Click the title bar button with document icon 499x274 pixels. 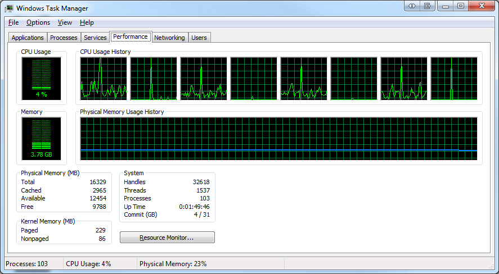tap(428, 6)
